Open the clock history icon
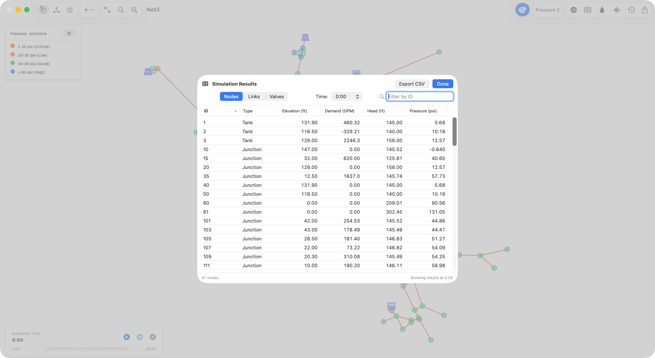The image size is (655, 358). pos(631,10)
